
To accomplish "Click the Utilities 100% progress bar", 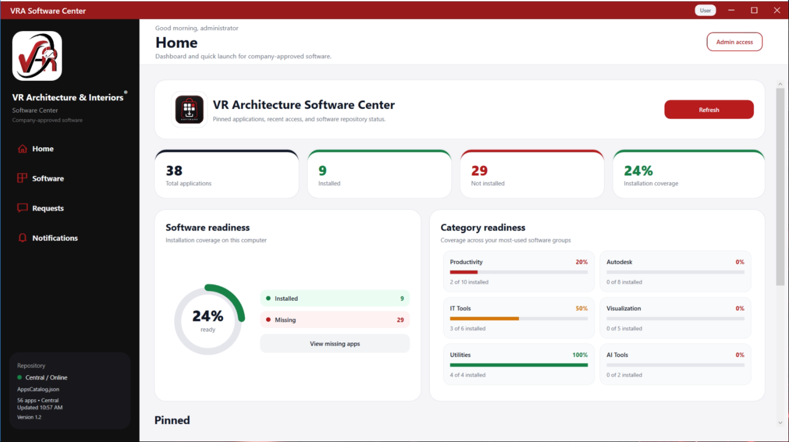I will pyautogui.click(x=519, y=365).
